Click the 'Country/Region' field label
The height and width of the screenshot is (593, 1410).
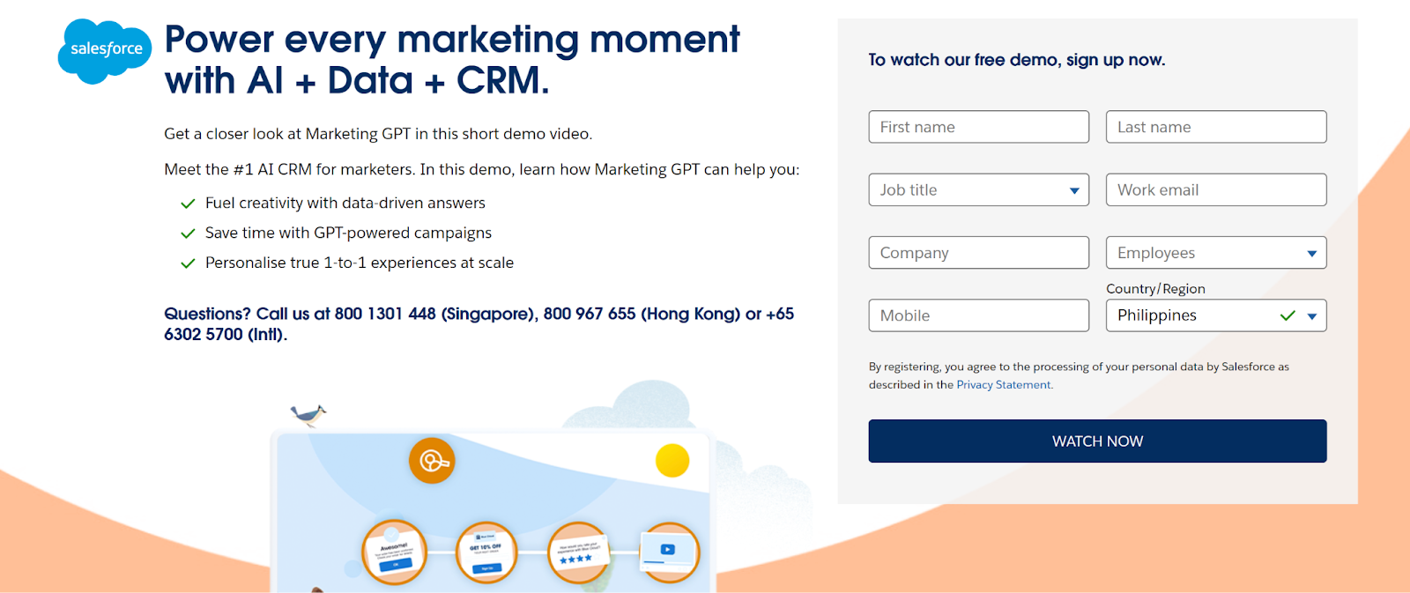(x=1155, y=289)
